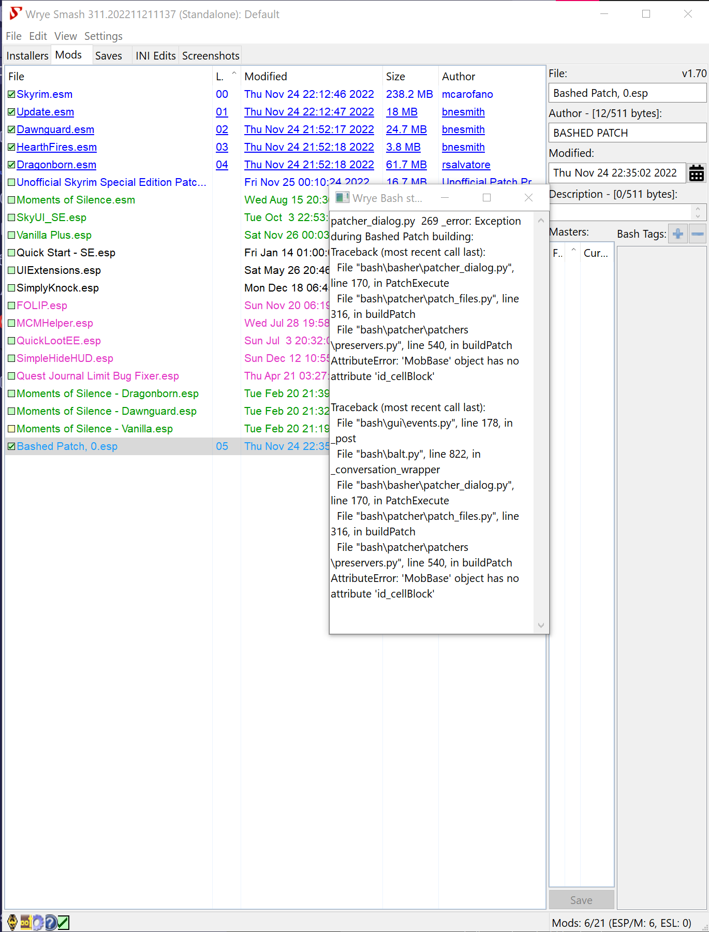This screenshot has width=709, height=932.
Task: Select the Vanilla Plus.esp row
Action: pos(54,235)
